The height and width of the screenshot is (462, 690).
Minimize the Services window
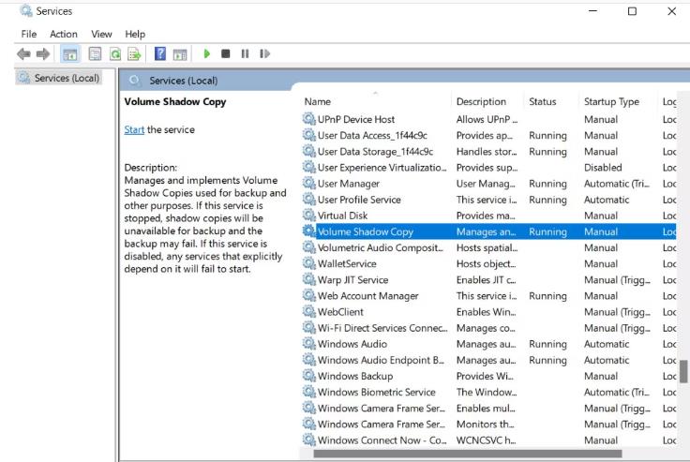pyautogui.click(x=592, y=11)
